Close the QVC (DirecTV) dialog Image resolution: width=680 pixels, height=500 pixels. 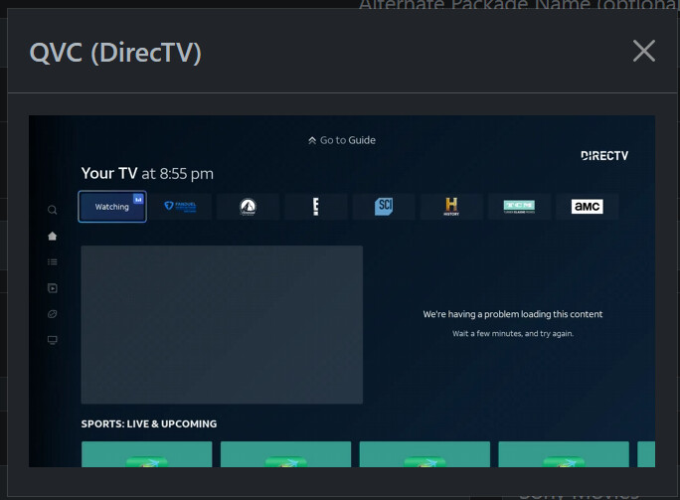tap(644, 51)
